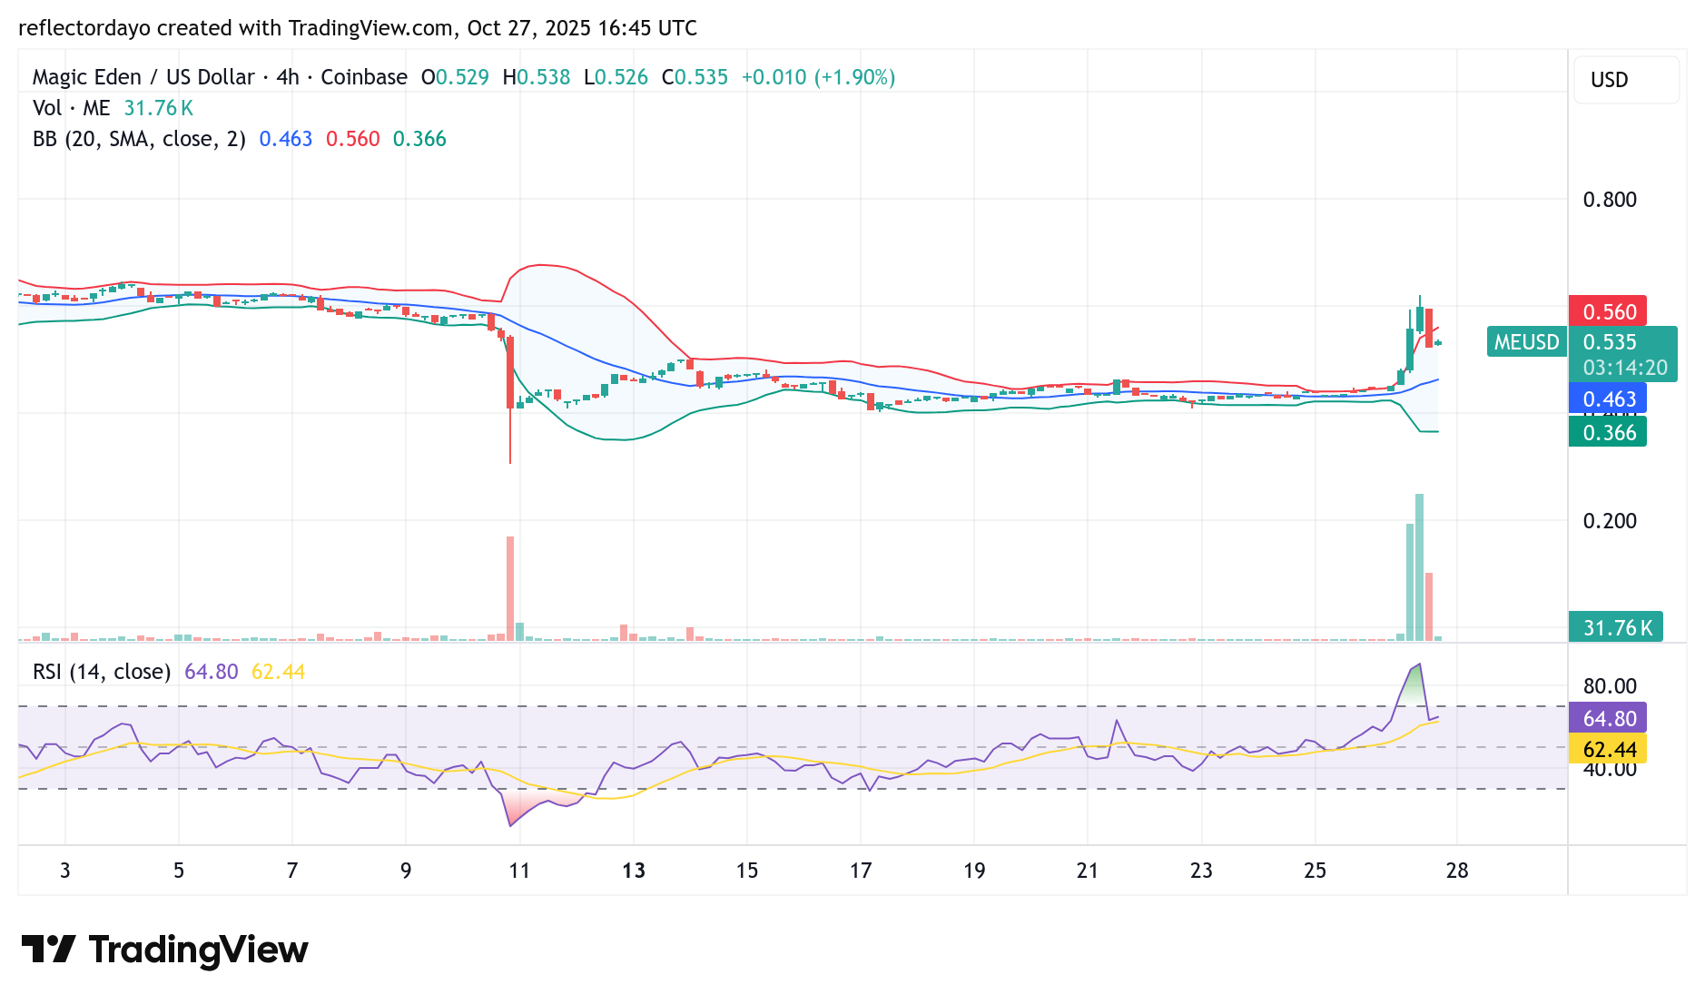This screenshot has width=1705, height=1004.
Task: Select the RSI (14, close) legend
Action: 102,672
